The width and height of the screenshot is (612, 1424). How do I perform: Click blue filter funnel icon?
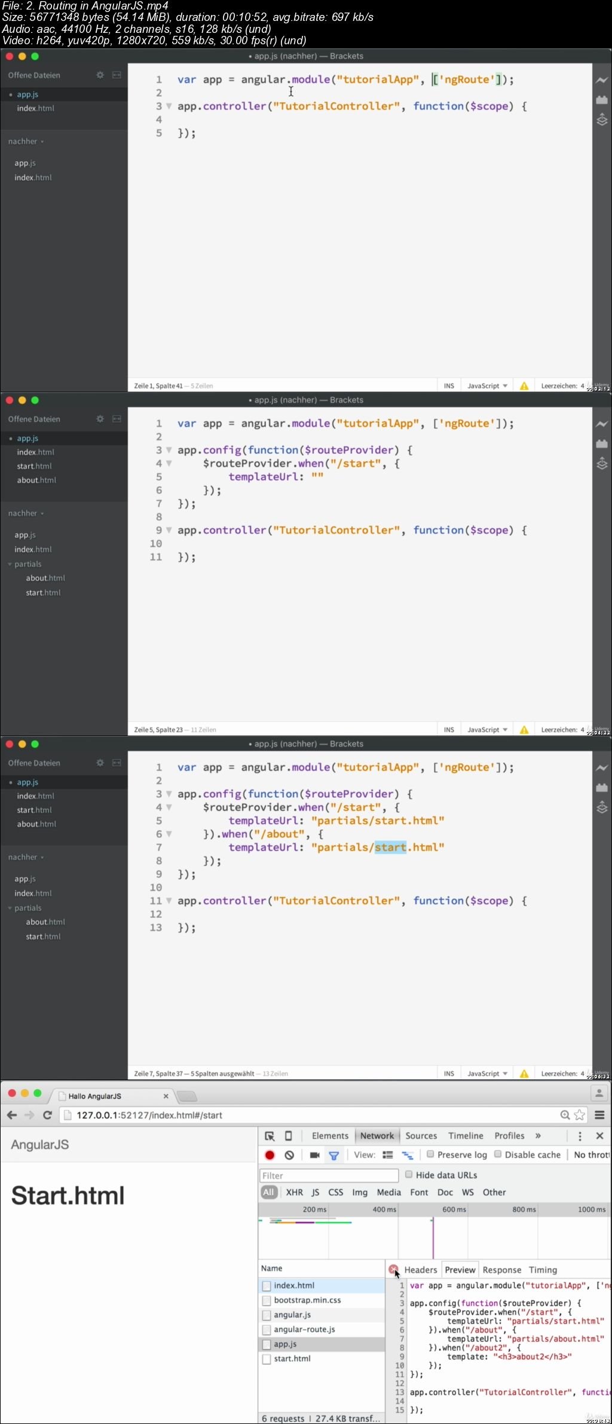(334, 1155)
